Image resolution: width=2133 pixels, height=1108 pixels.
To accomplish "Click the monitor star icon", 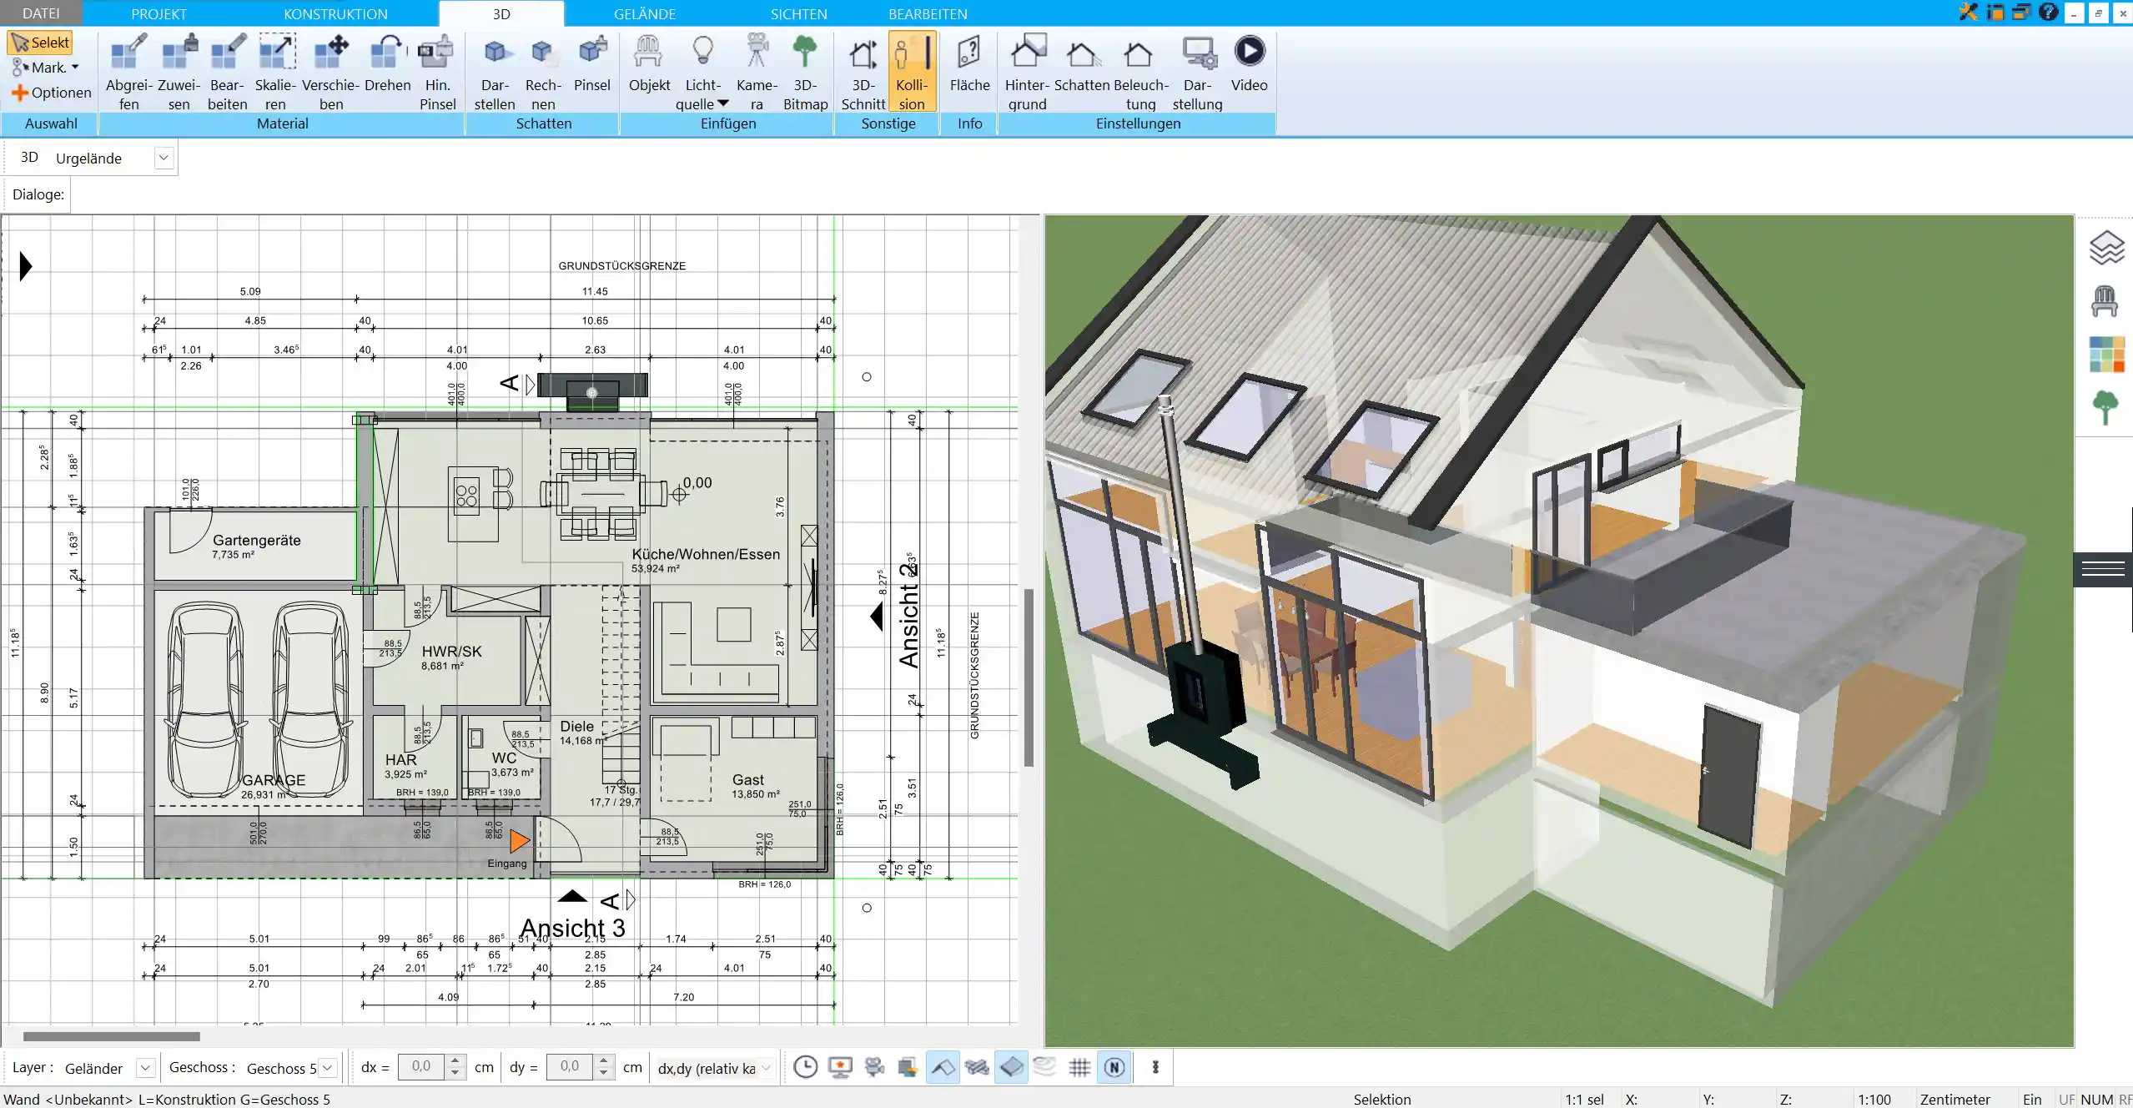I will pos(840,1067).
